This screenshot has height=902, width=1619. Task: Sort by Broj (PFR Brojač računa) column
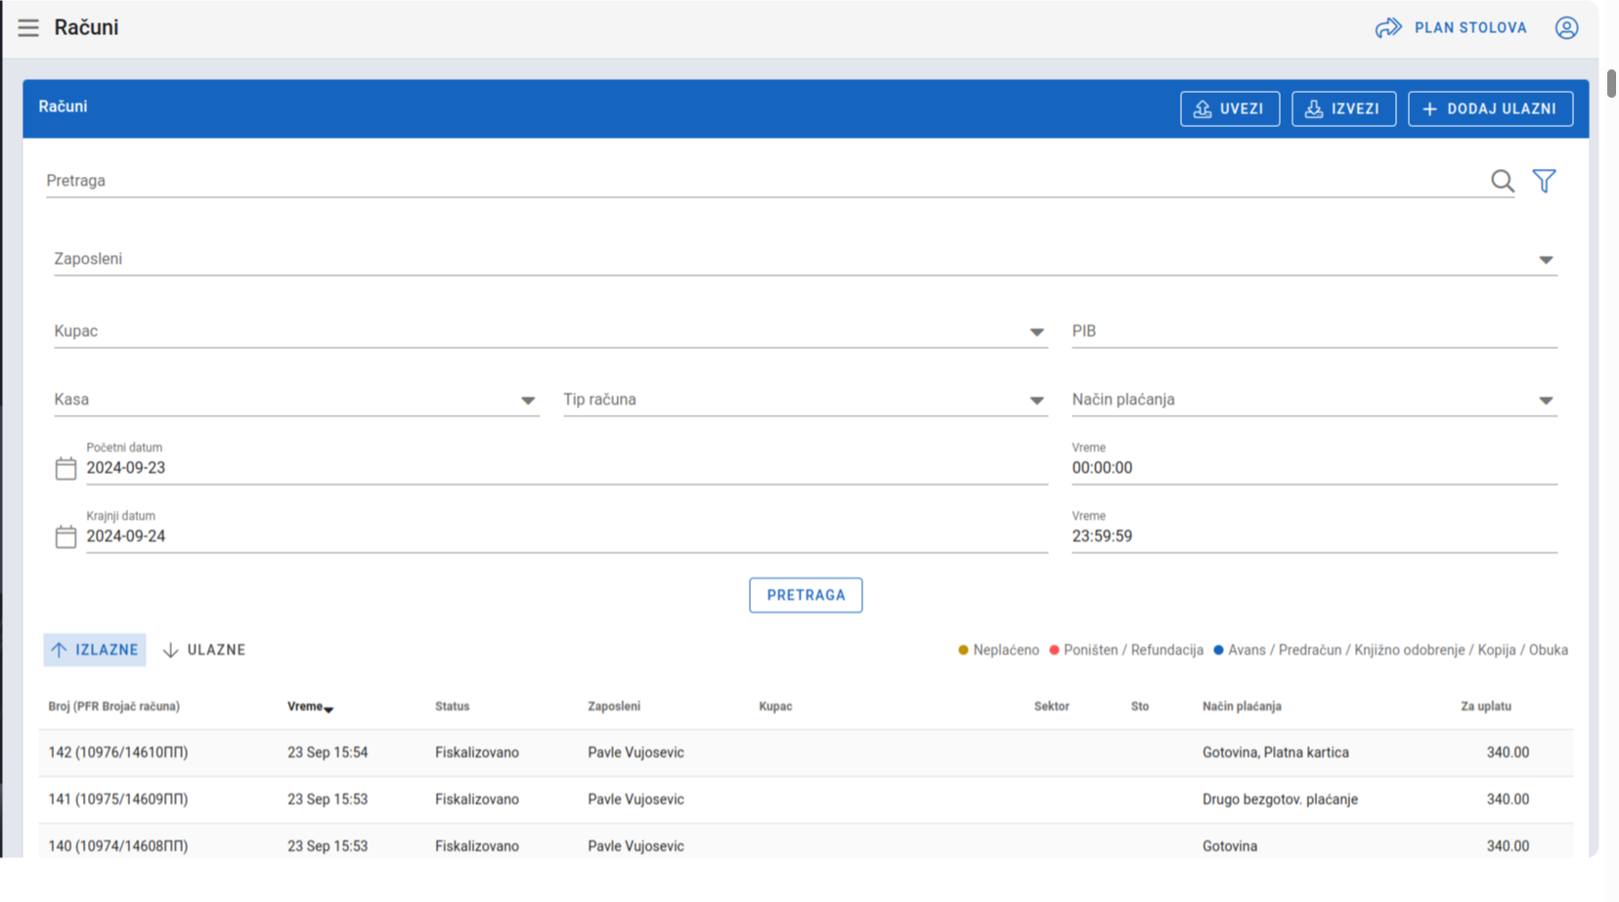[113, 707]
